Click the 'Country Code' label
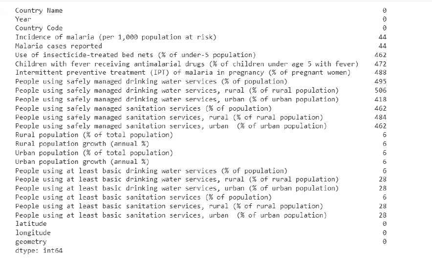The image size is (432, 258). pos(39,28)
